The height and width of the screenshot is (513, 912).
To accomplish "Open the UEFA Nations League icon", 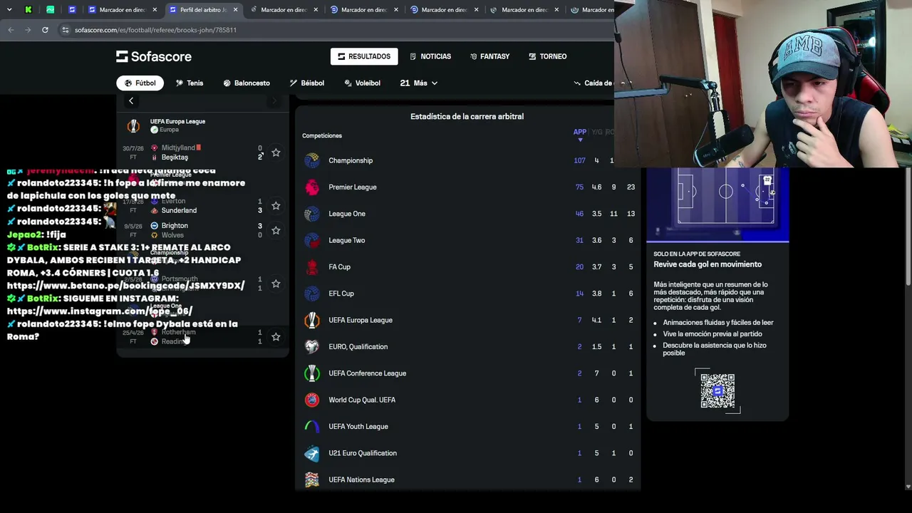I will pos(312,480).
